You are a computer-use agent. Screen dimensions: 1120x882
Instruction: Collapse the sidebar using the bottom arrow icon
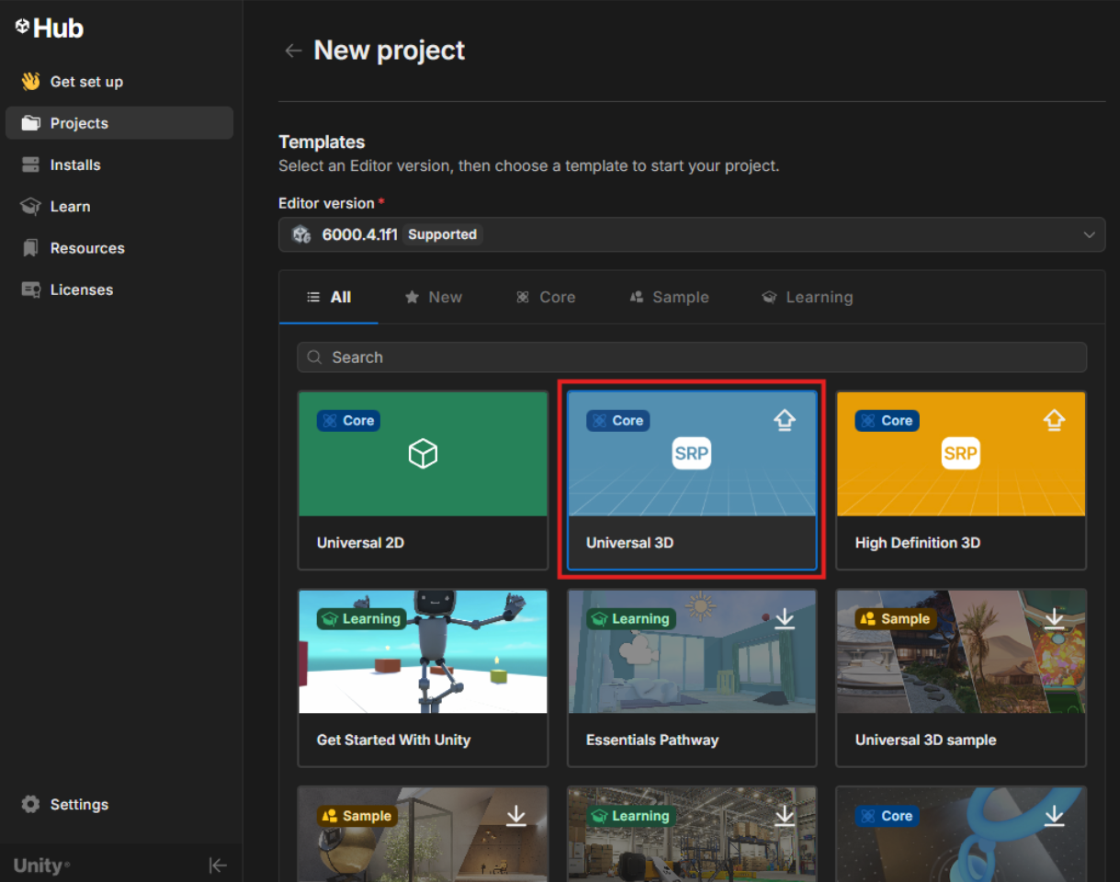[218, 865]
